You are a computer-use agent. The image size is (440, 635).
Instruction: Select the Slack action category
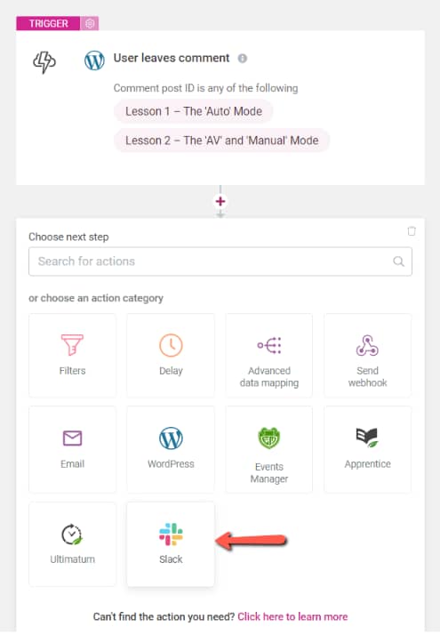coord(171,544)
